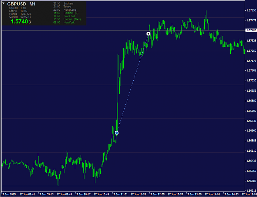Click the Sydney 22:50 session row
The width and height of the screenshot is (257, 197).
[63, 3]
